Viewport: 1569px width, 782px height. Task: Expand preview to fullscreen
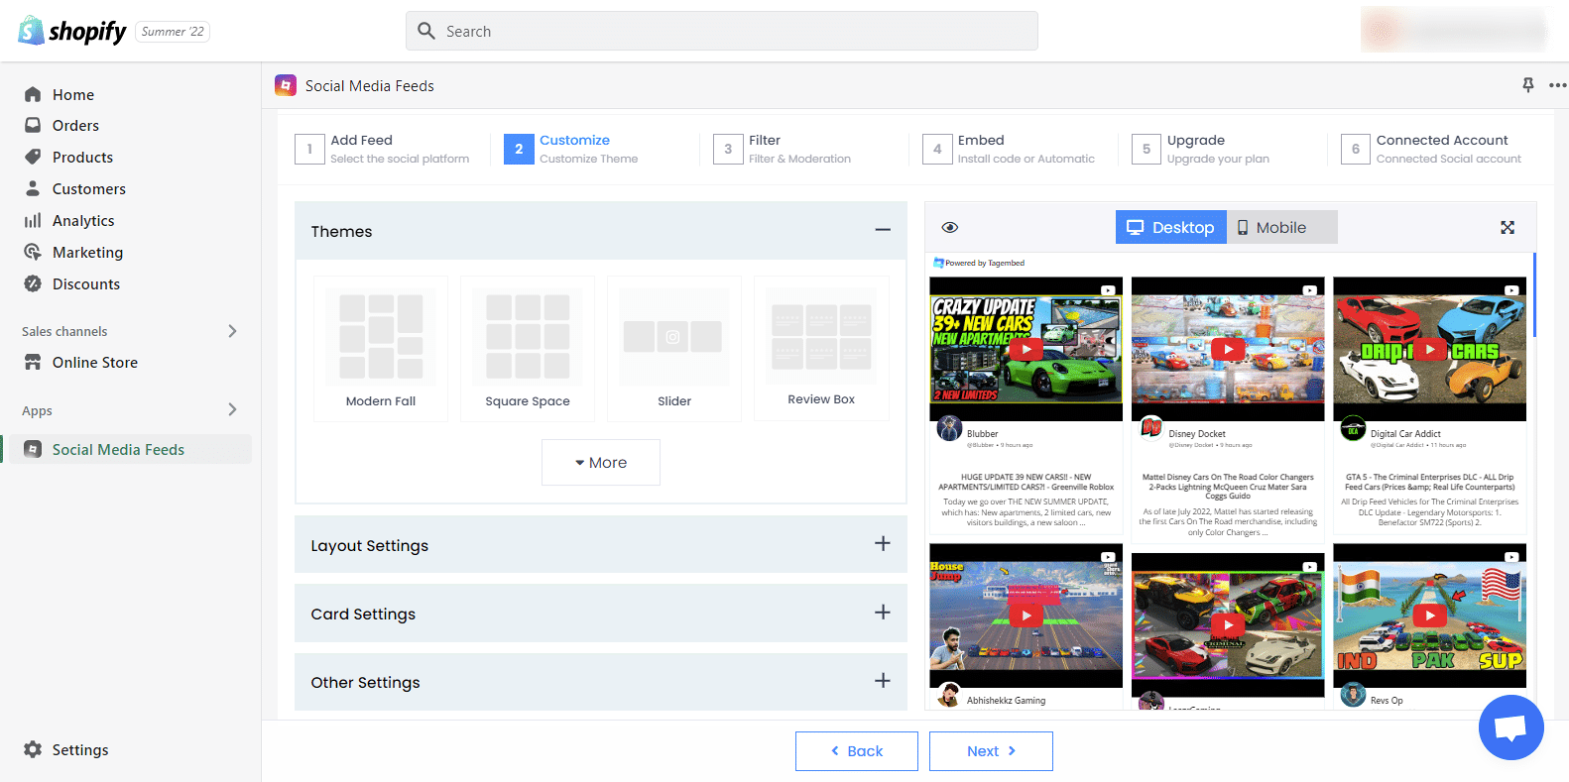coord(1508,227)
